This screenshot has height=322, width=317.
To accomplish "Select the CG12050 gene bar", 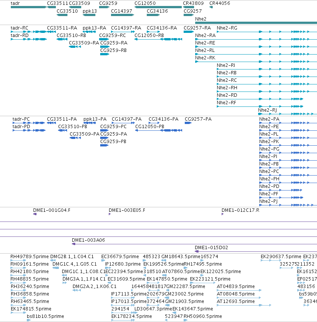I will (x=158, y=7).
